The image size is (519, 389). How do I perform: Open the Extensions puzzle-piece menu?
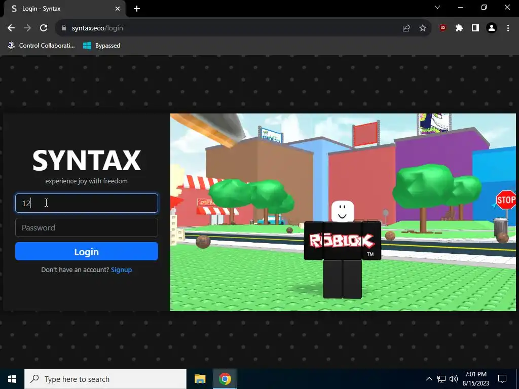tap(459, 28)
